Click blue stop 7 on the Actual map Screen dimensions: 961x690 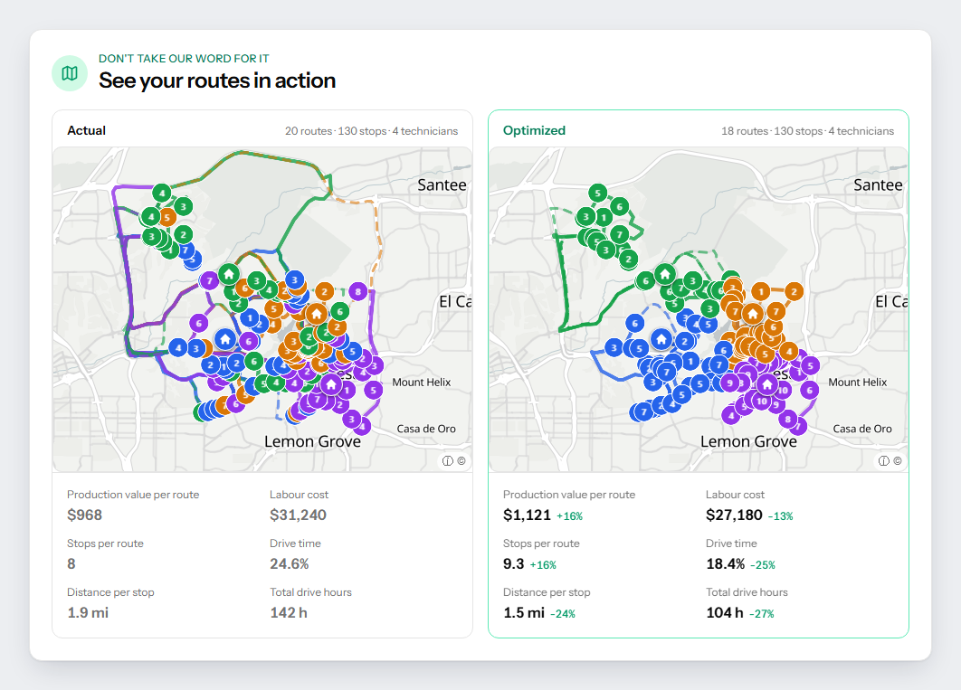click(186, 250)
